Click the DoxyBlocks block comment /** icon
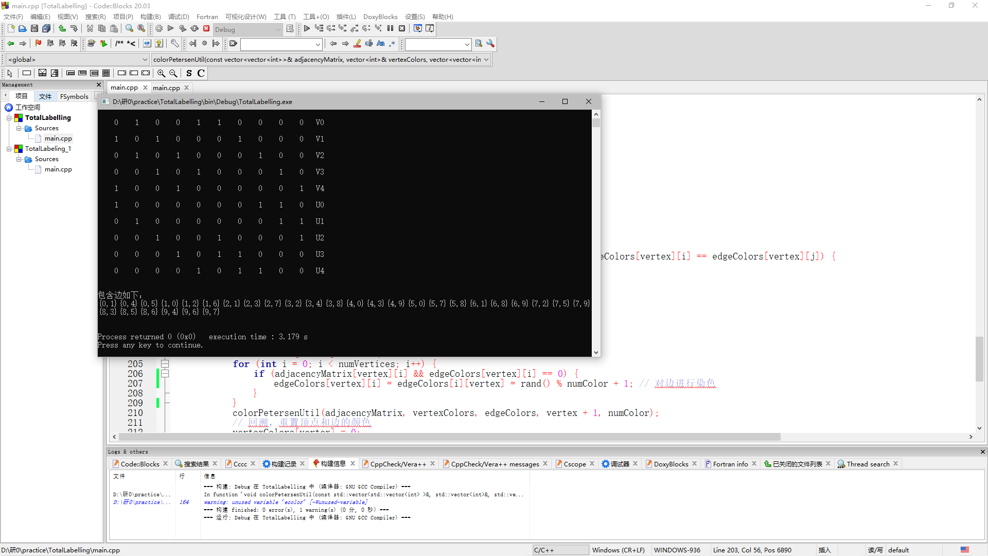 click(119, 44)
